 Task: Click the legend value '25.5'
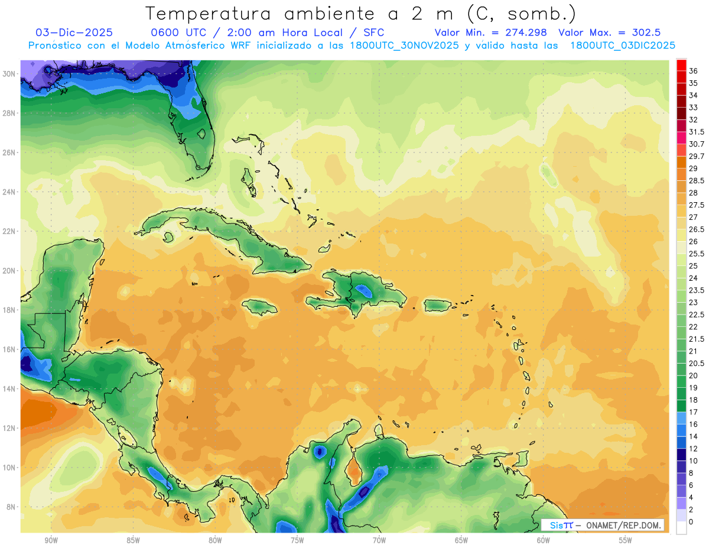coord(697,254)
